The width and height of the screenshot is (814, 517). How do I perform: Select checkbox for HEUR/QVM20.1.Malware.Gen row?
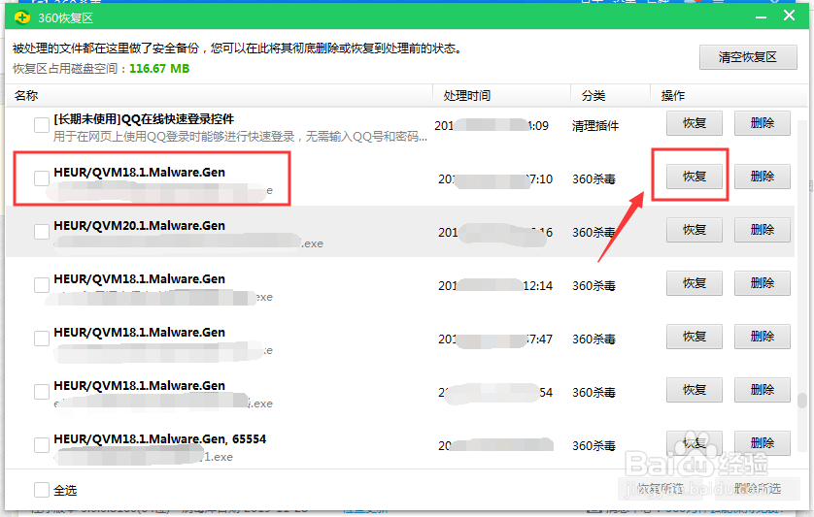pos(42,232)
